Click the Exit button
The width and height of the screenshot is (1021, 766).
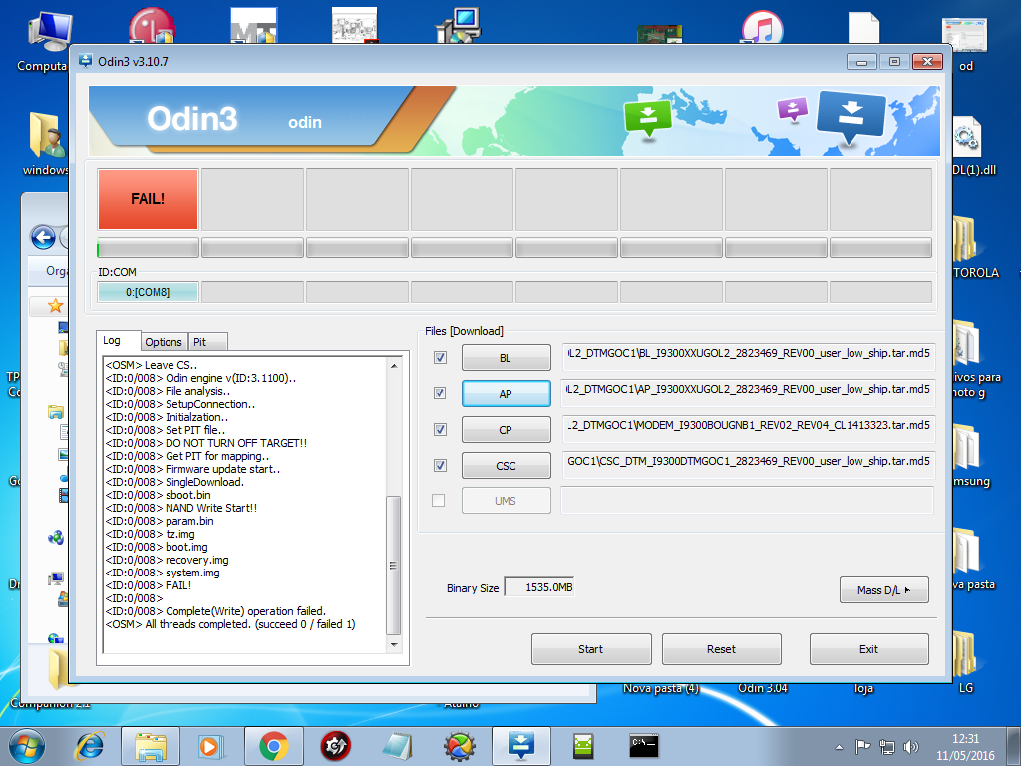coord(868,648)
